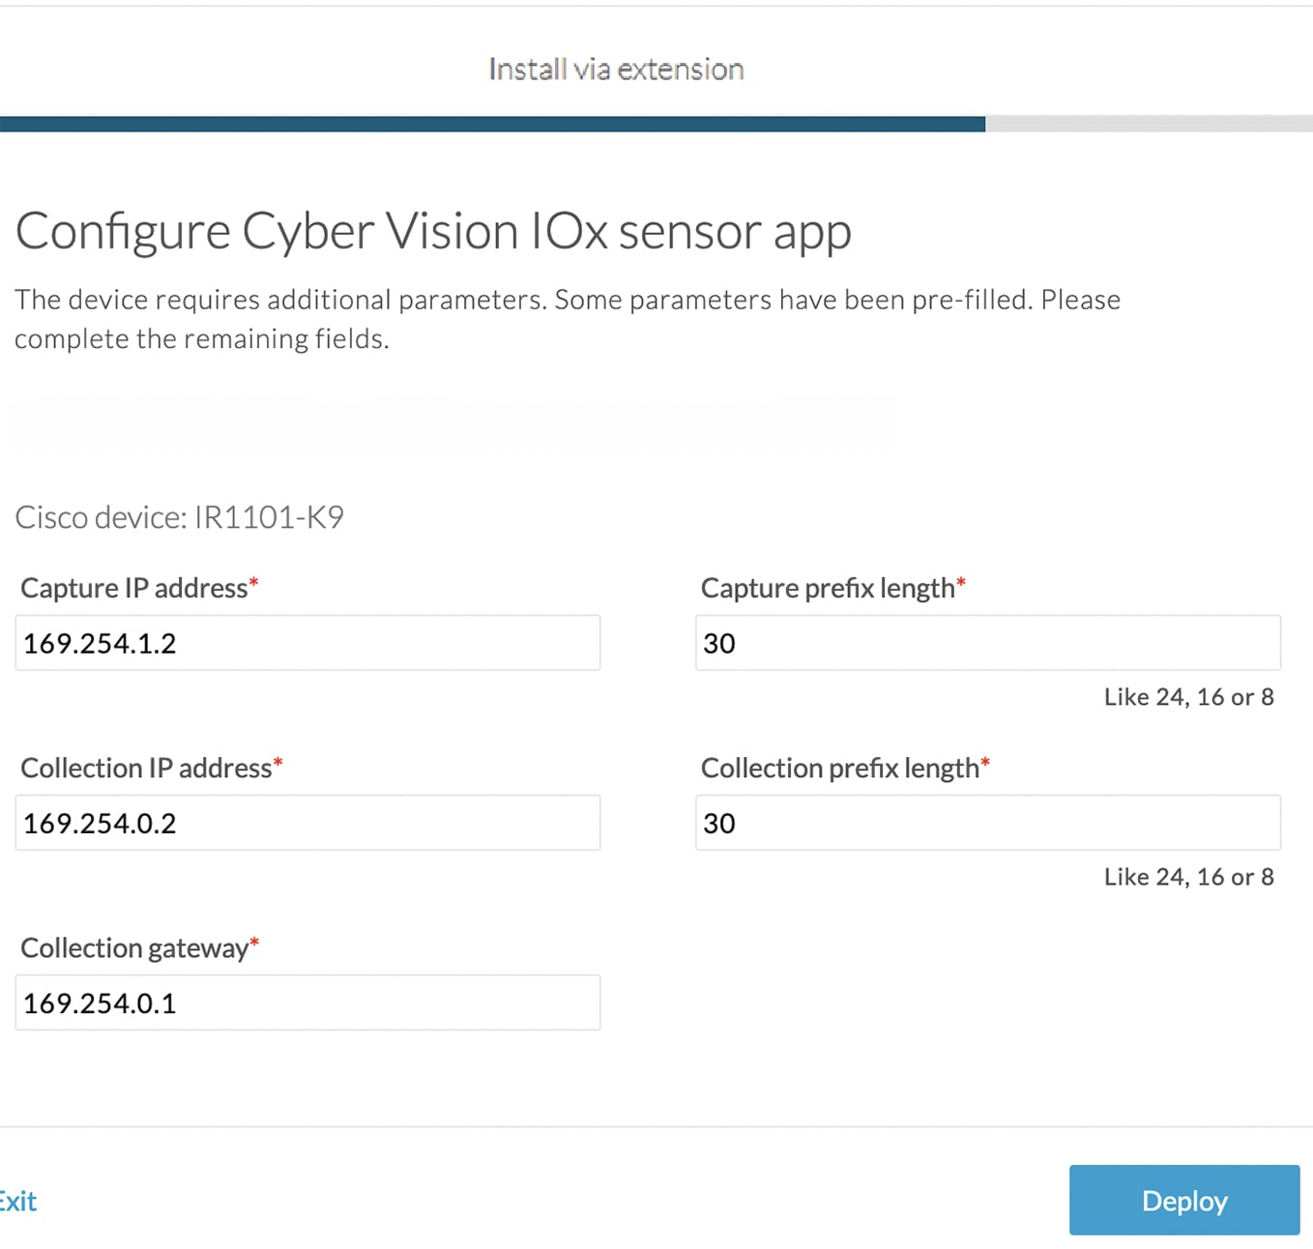Image resolution: width=1313 pixels, height=1249 pixels.
Task: Click the Install via extension header
Action: [616, 69]
